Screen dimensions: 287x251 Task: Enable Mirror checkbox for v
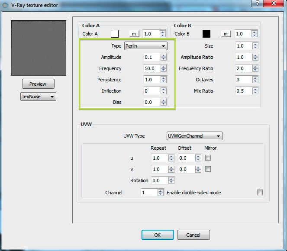click(x=208, y=169)
